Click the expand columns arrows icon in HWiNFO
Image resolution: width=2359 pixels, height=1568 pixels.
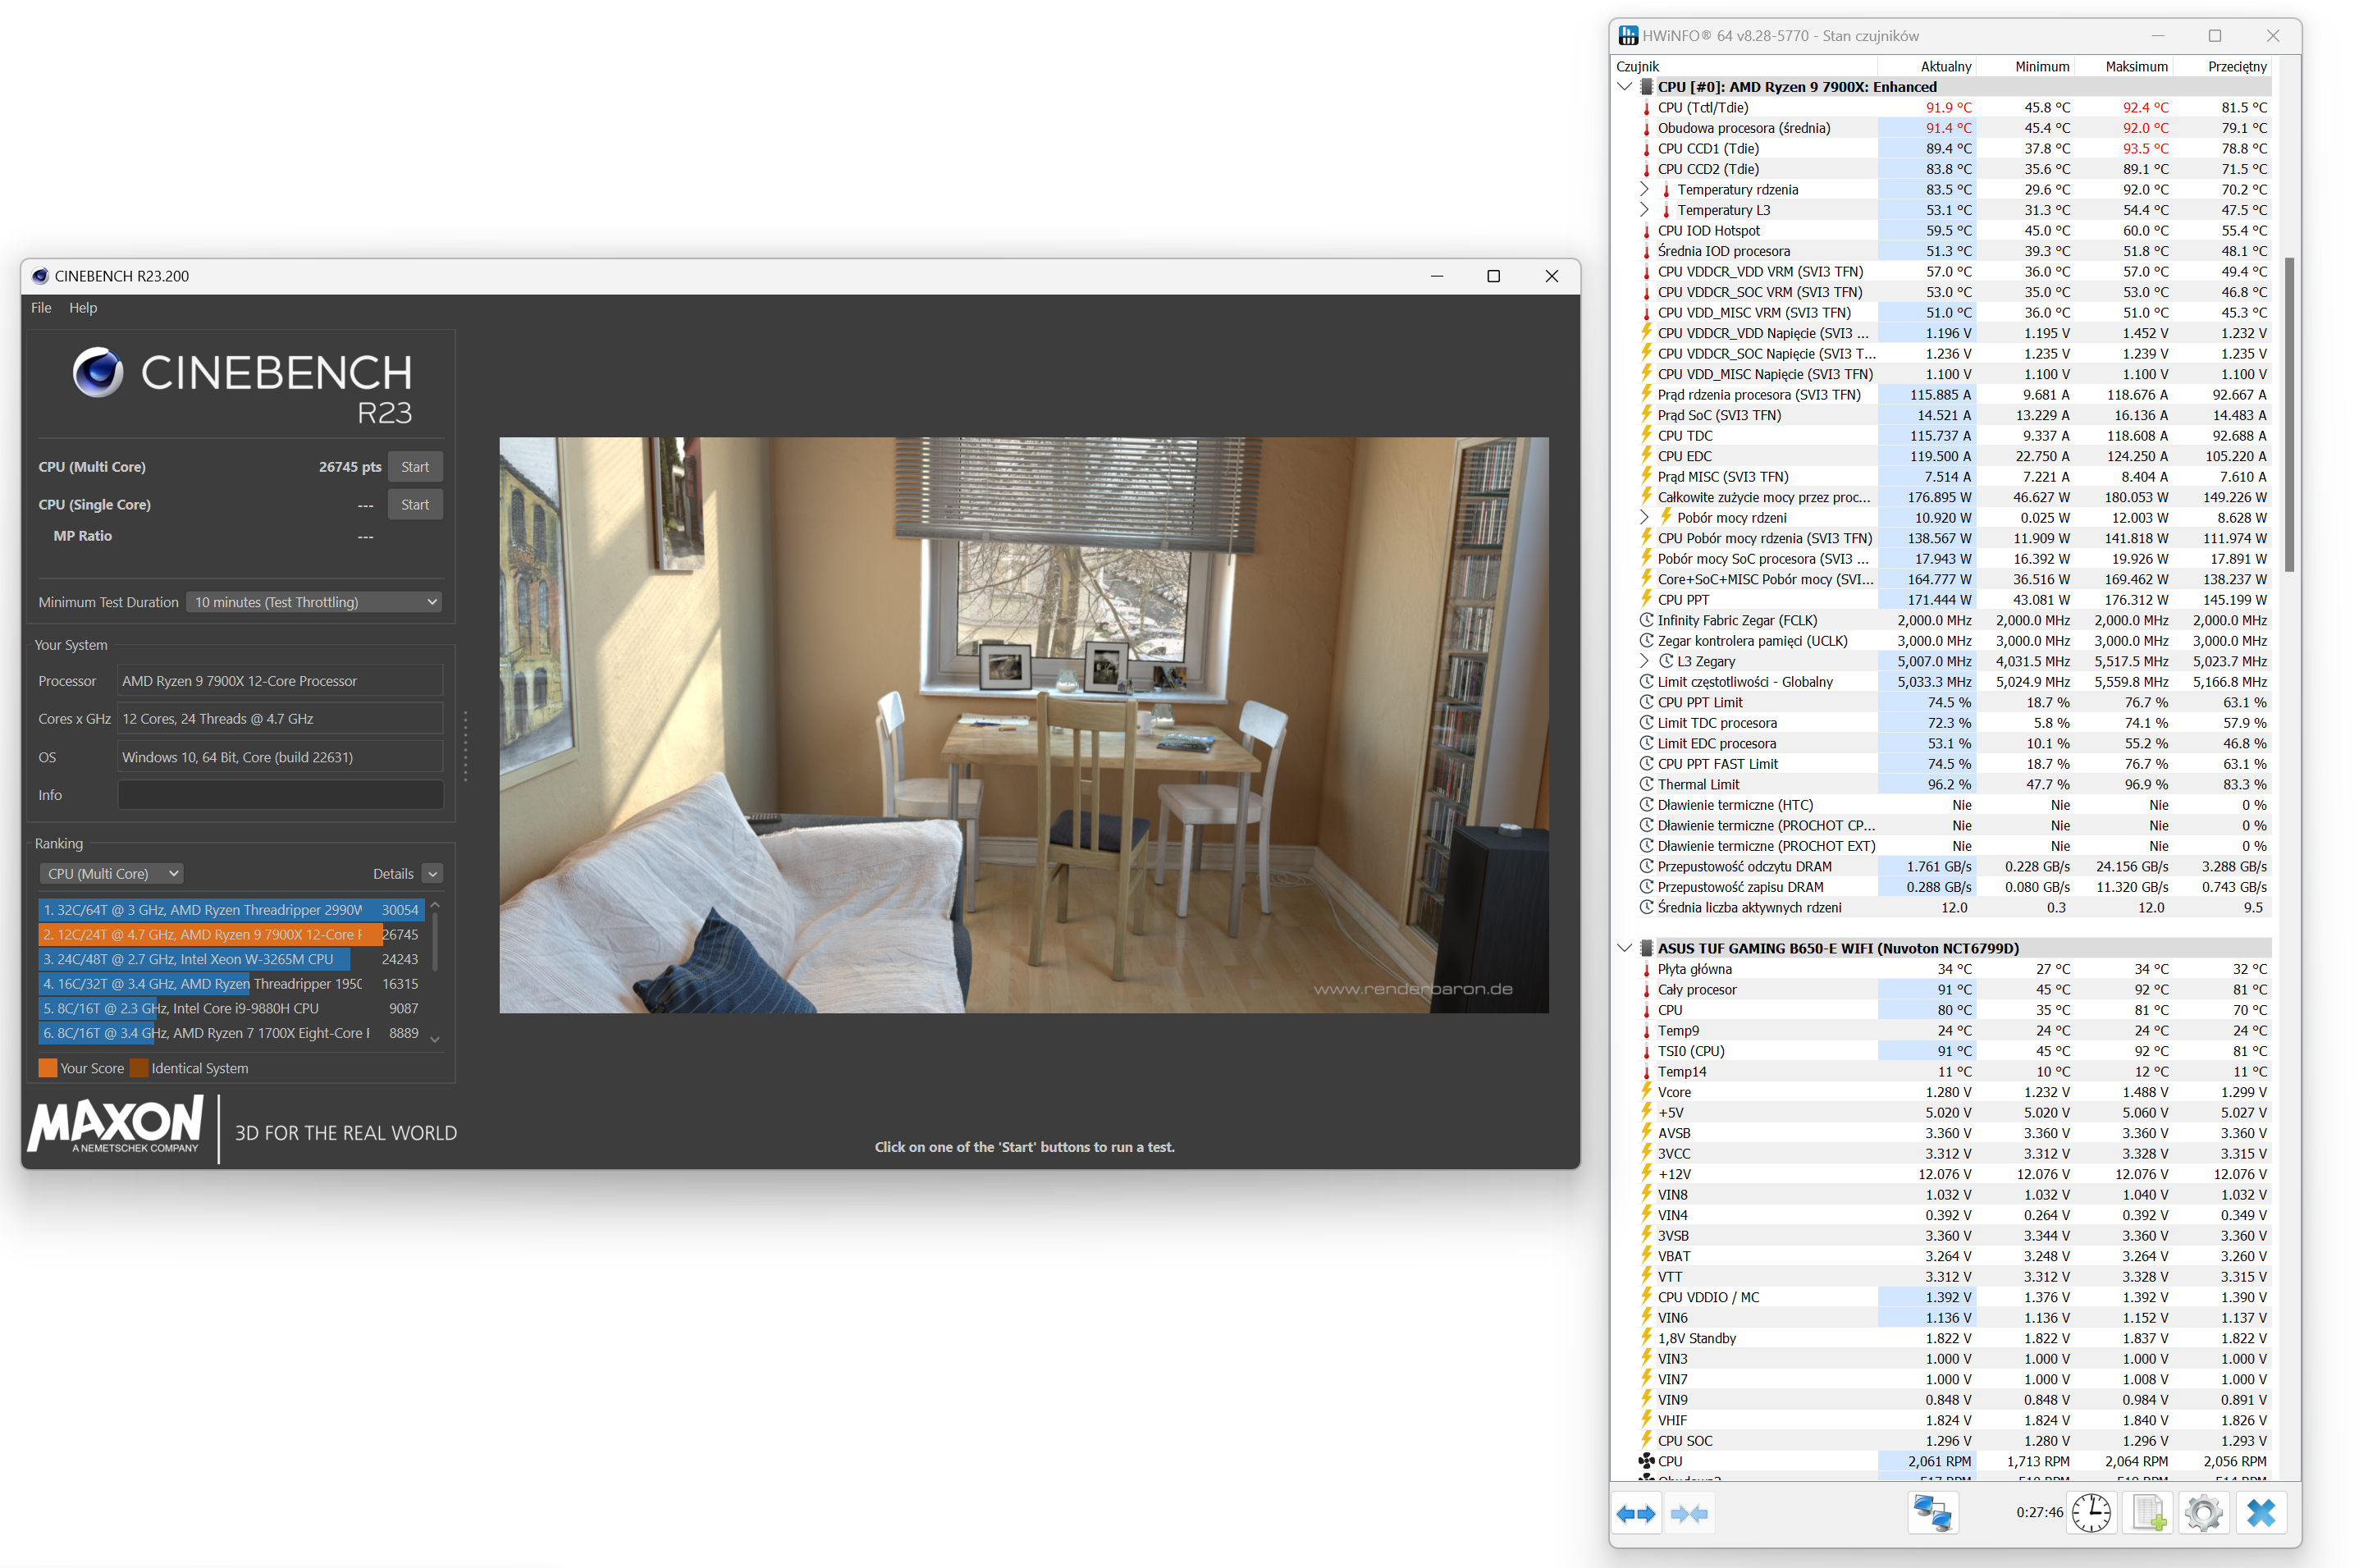(1635, 1513)
